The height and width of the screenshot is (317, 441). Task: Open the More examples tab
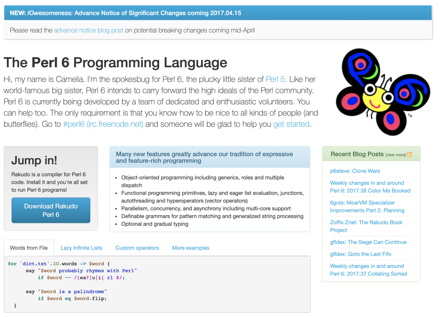click(x=191, y=248)
